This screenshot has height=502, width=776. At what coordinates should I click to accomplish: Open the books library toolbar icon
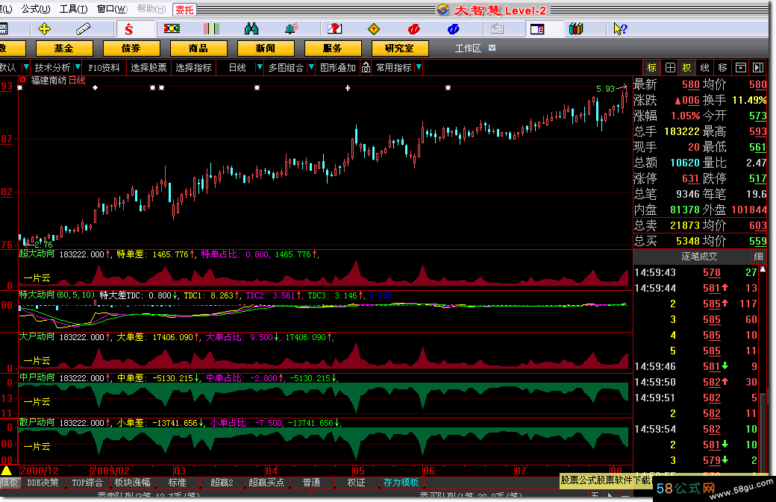576,29
